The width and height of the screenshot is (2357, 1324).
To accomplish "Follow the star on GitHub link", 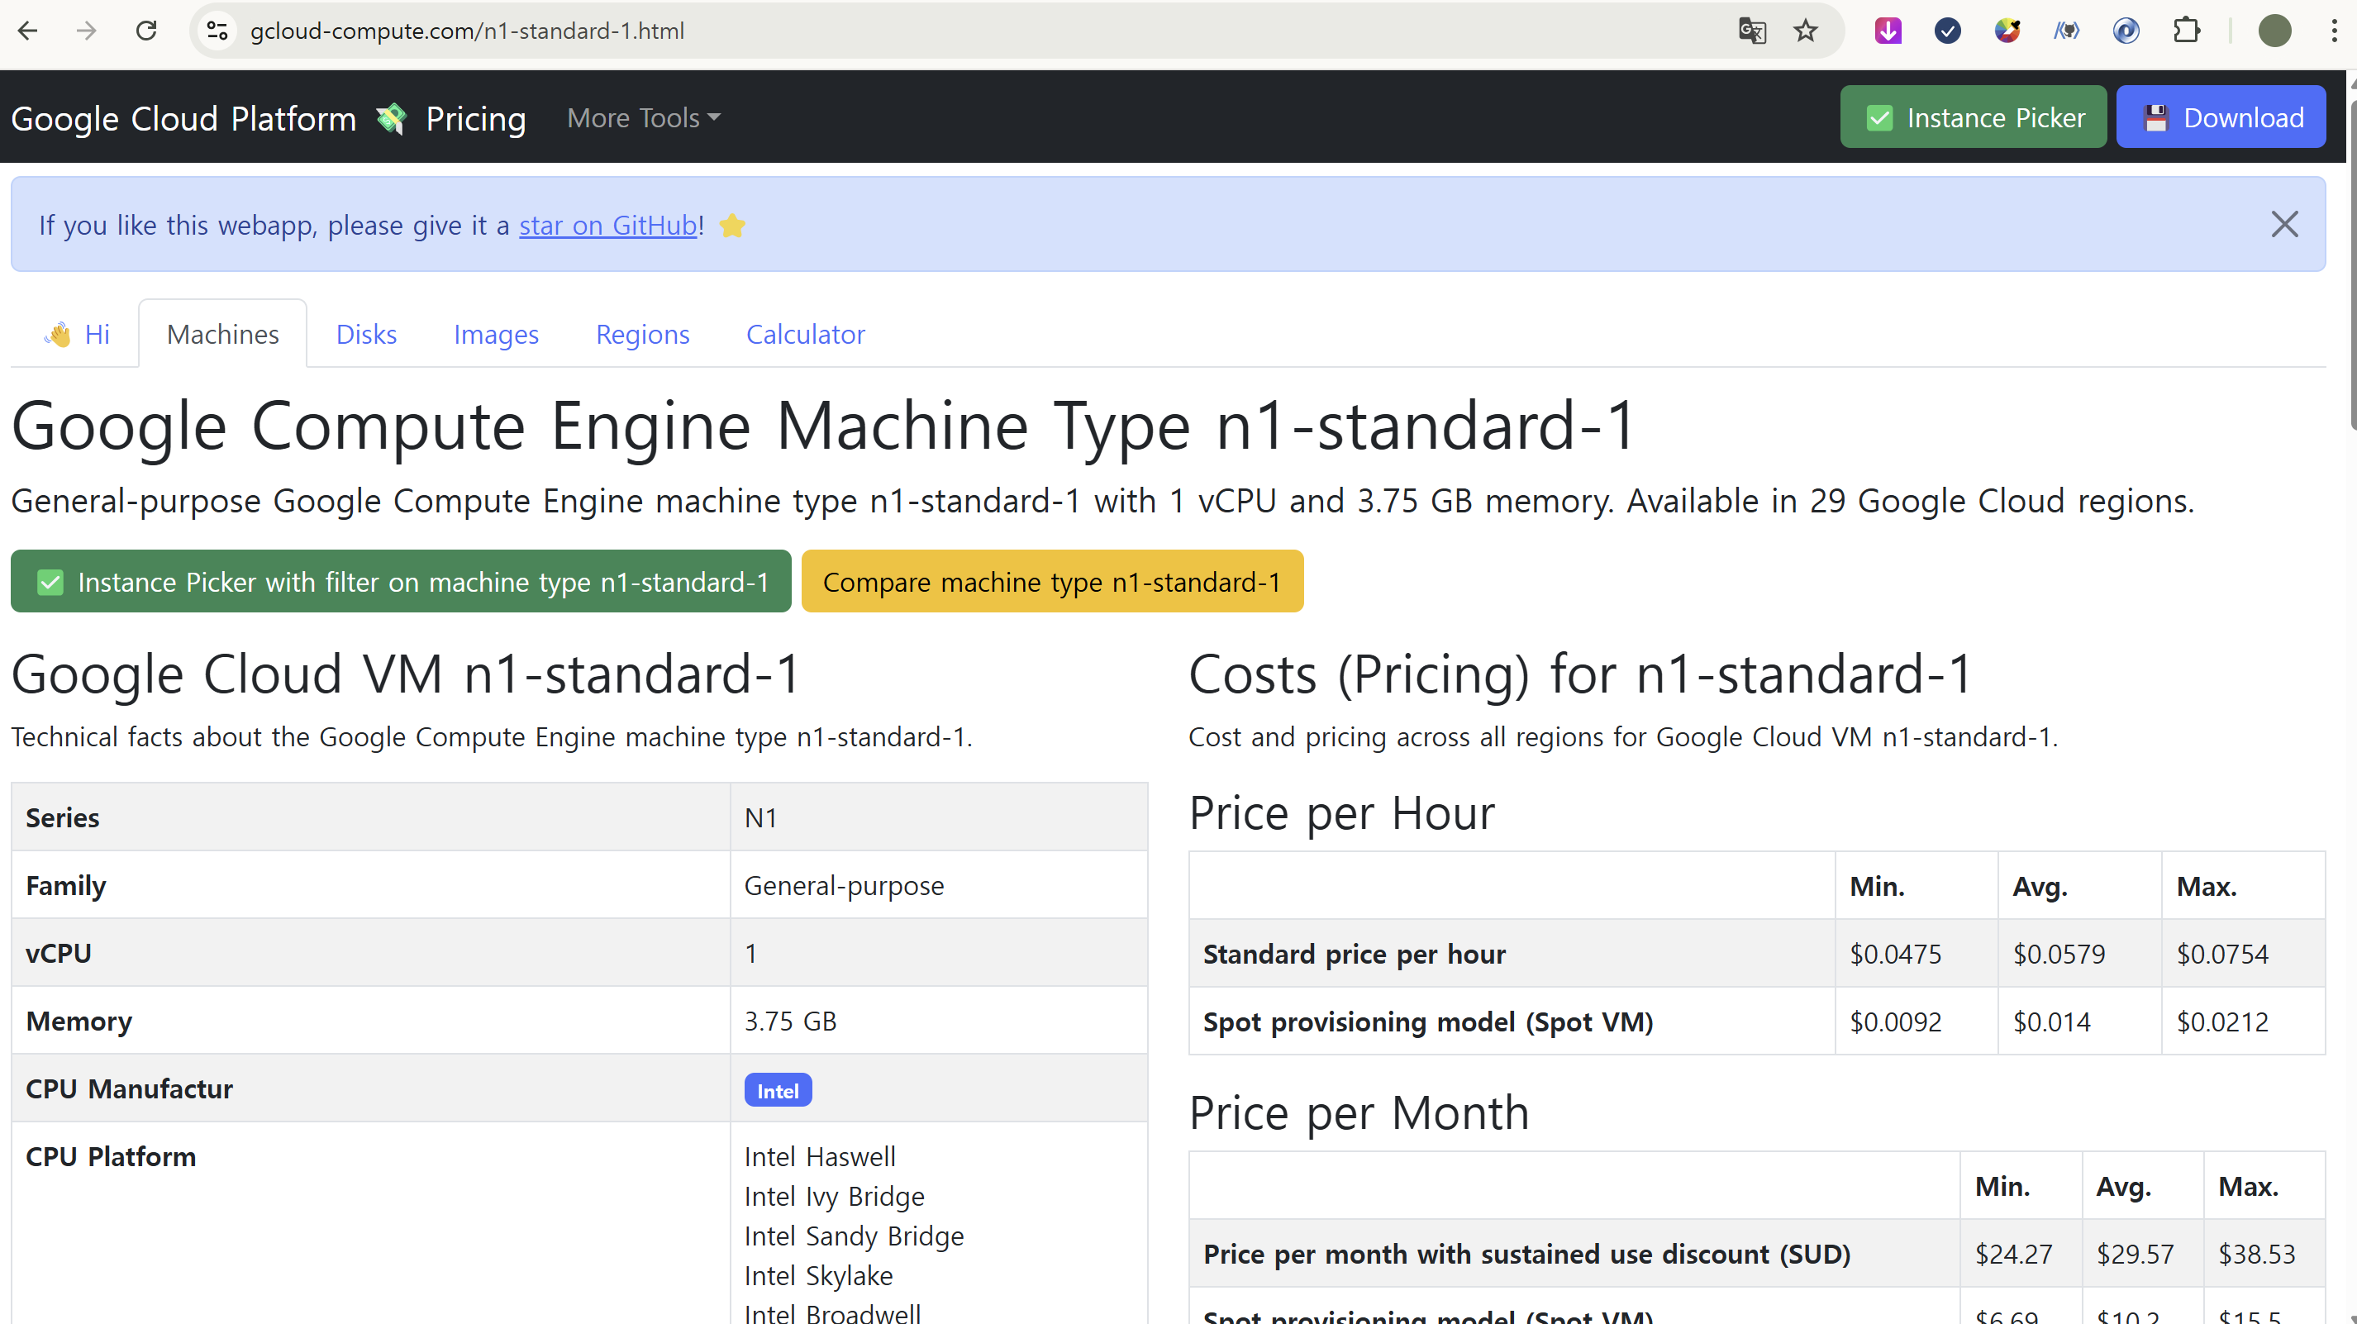I will point(607,225).
